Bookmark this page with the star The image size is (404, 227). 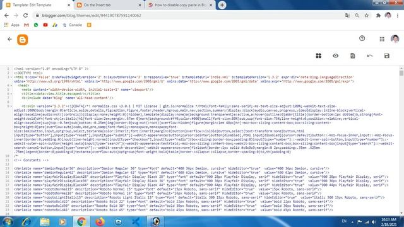click(366, 15)
